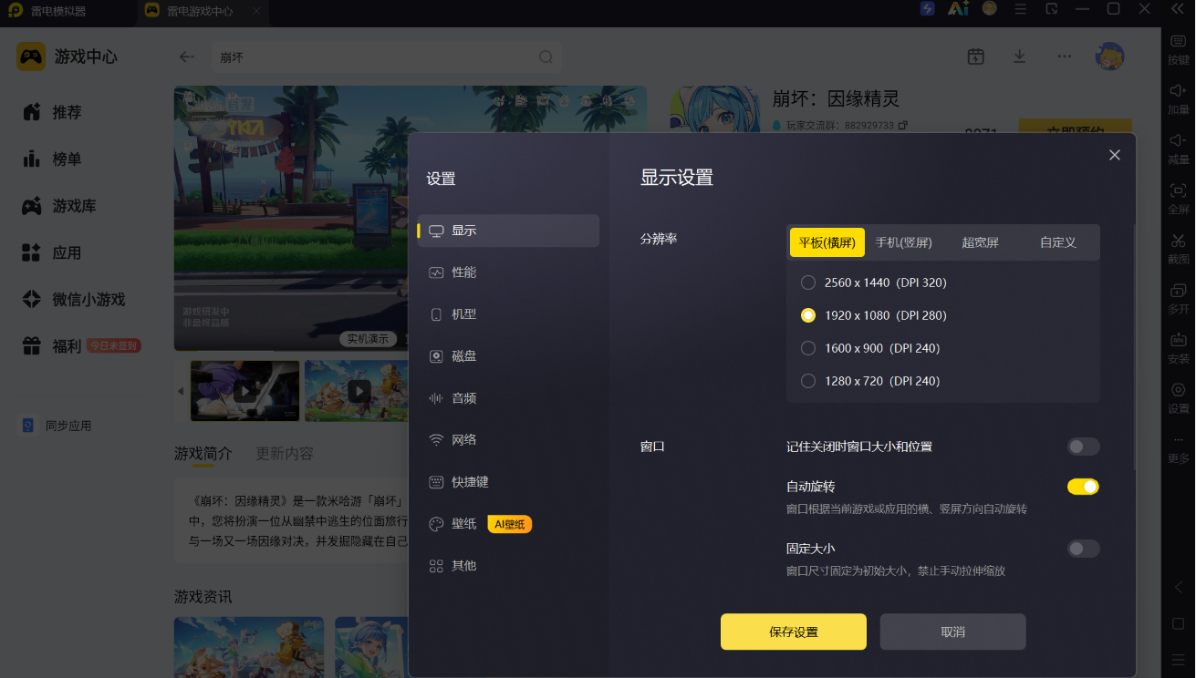Open the calendar reservation icon in game center
Image resolution: width=1196 pixels, height=678 pixels.
(976, 56)
